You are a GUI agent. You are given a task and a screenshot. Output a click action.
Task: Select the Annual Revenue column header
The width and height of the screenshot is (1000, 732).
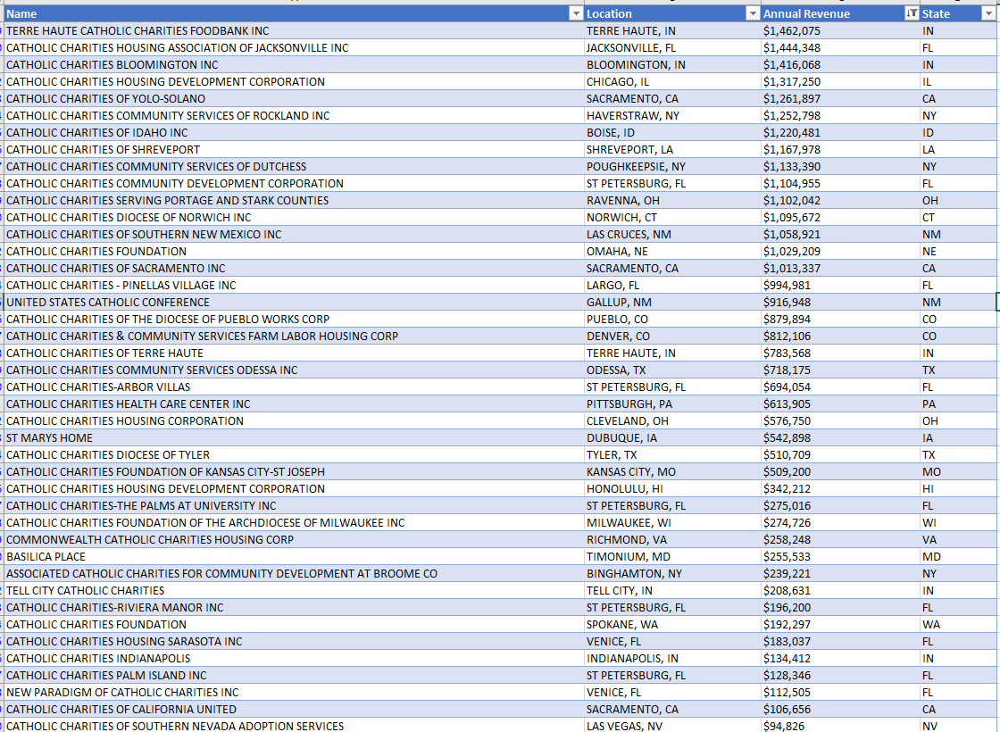coord(840,14)
